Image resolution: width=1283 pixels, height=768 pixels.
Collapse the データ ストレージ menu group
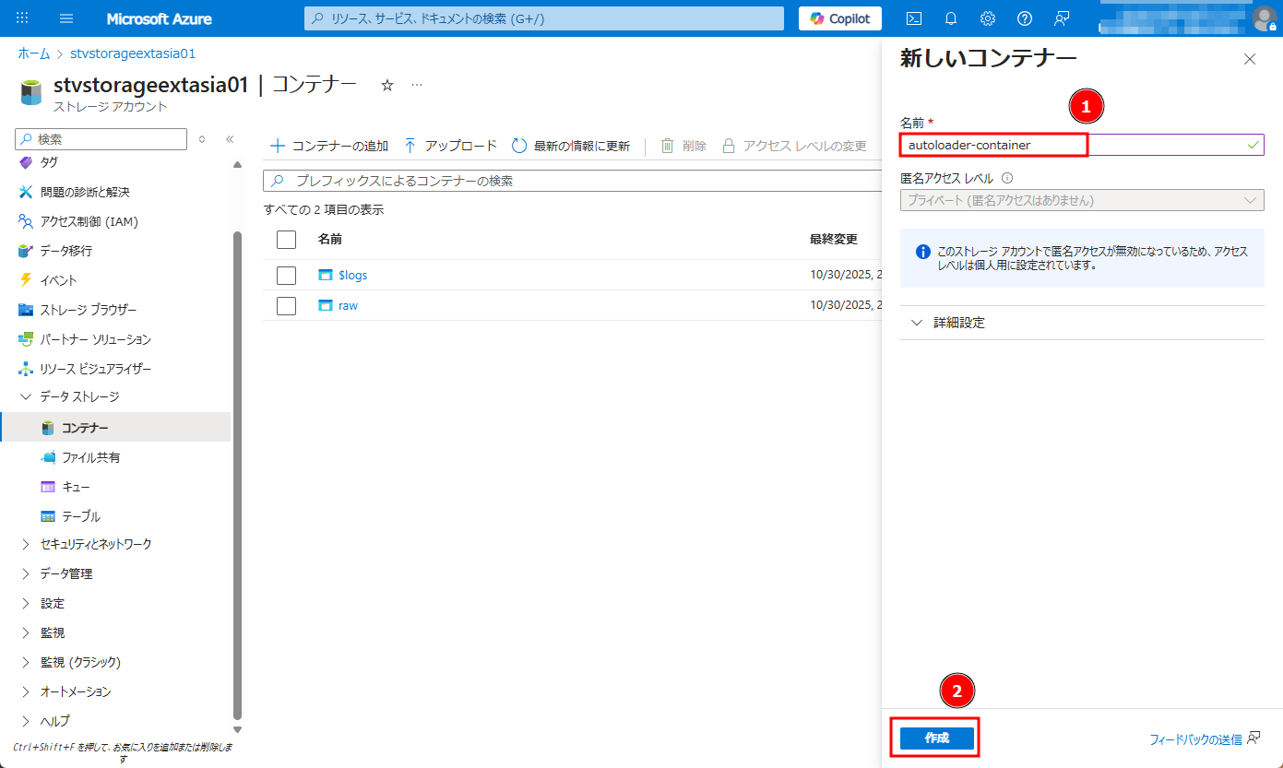tap(79, 396)
